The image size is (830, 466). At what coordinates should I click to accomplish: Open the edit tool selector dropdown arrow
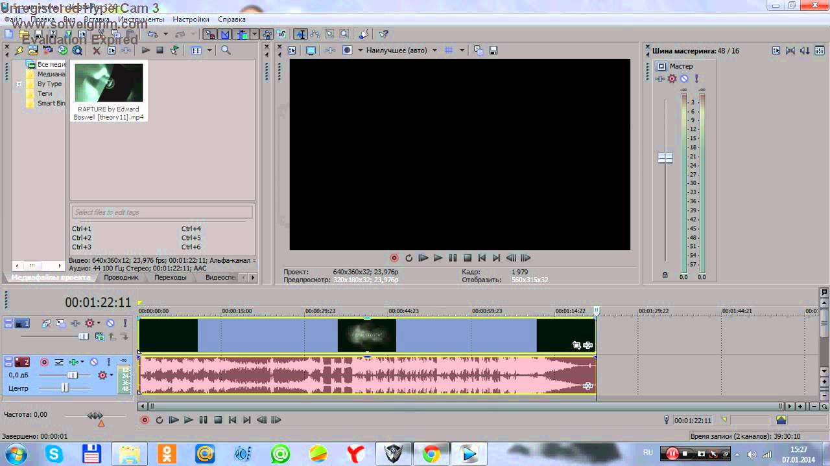255,34
